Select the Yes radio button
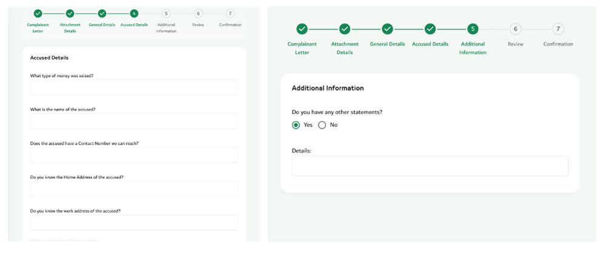This screenshot has width=606, height=264. (296, 125)
